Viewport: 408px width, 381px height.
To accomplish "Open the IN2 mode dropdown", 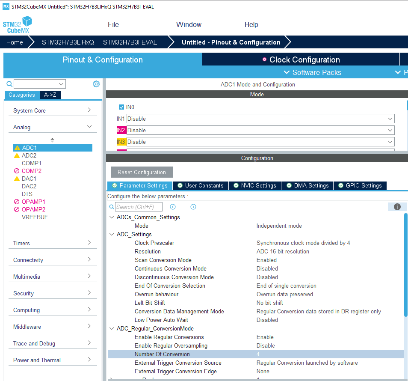I will pyautogui.click(x=260, y=130).
